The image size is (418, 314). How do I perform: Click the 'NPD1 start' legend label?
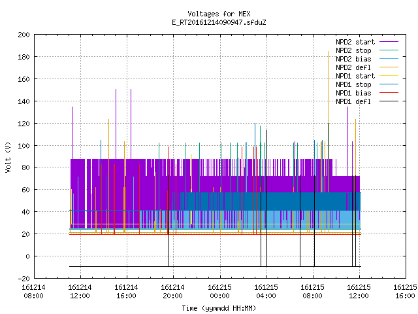355,76
